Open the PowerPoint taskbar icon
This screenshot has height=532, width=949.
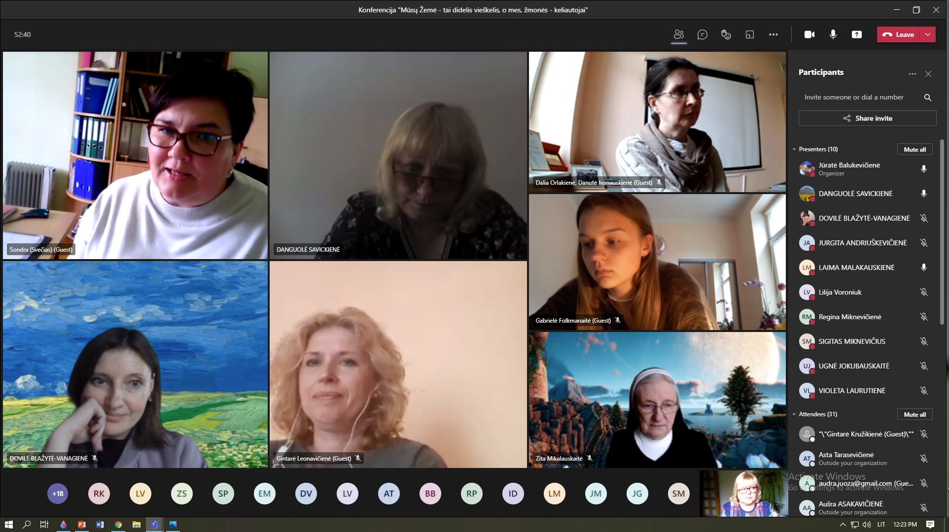82,525
